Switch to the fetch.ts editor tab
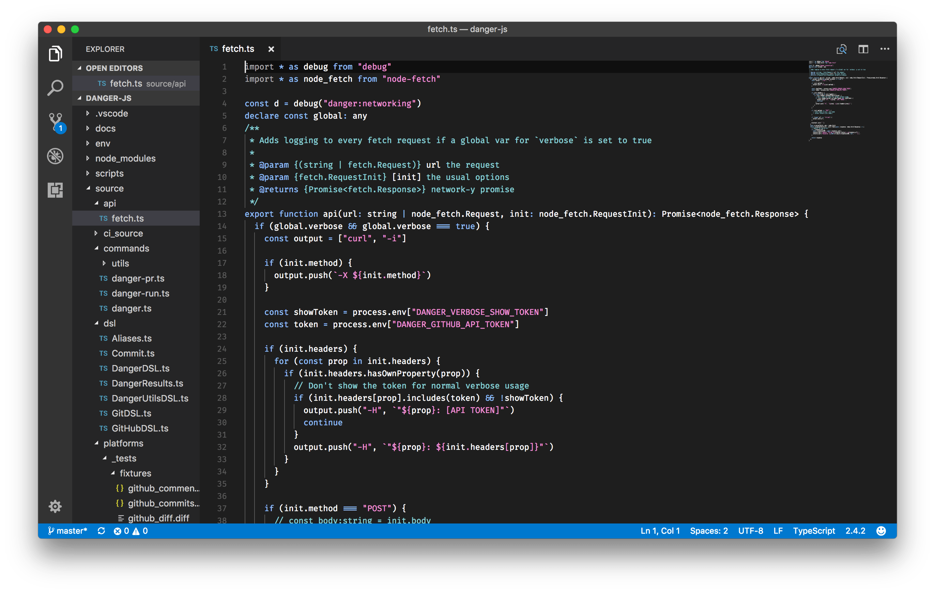This screenshot has width=935, height=593. pos(238,48)
